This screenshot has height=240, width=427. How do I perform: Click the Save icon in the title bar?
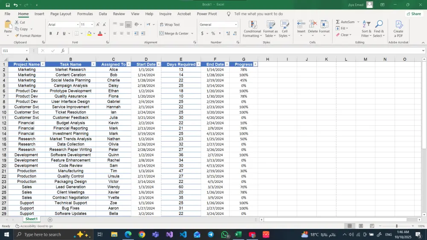tap(8, 5)
